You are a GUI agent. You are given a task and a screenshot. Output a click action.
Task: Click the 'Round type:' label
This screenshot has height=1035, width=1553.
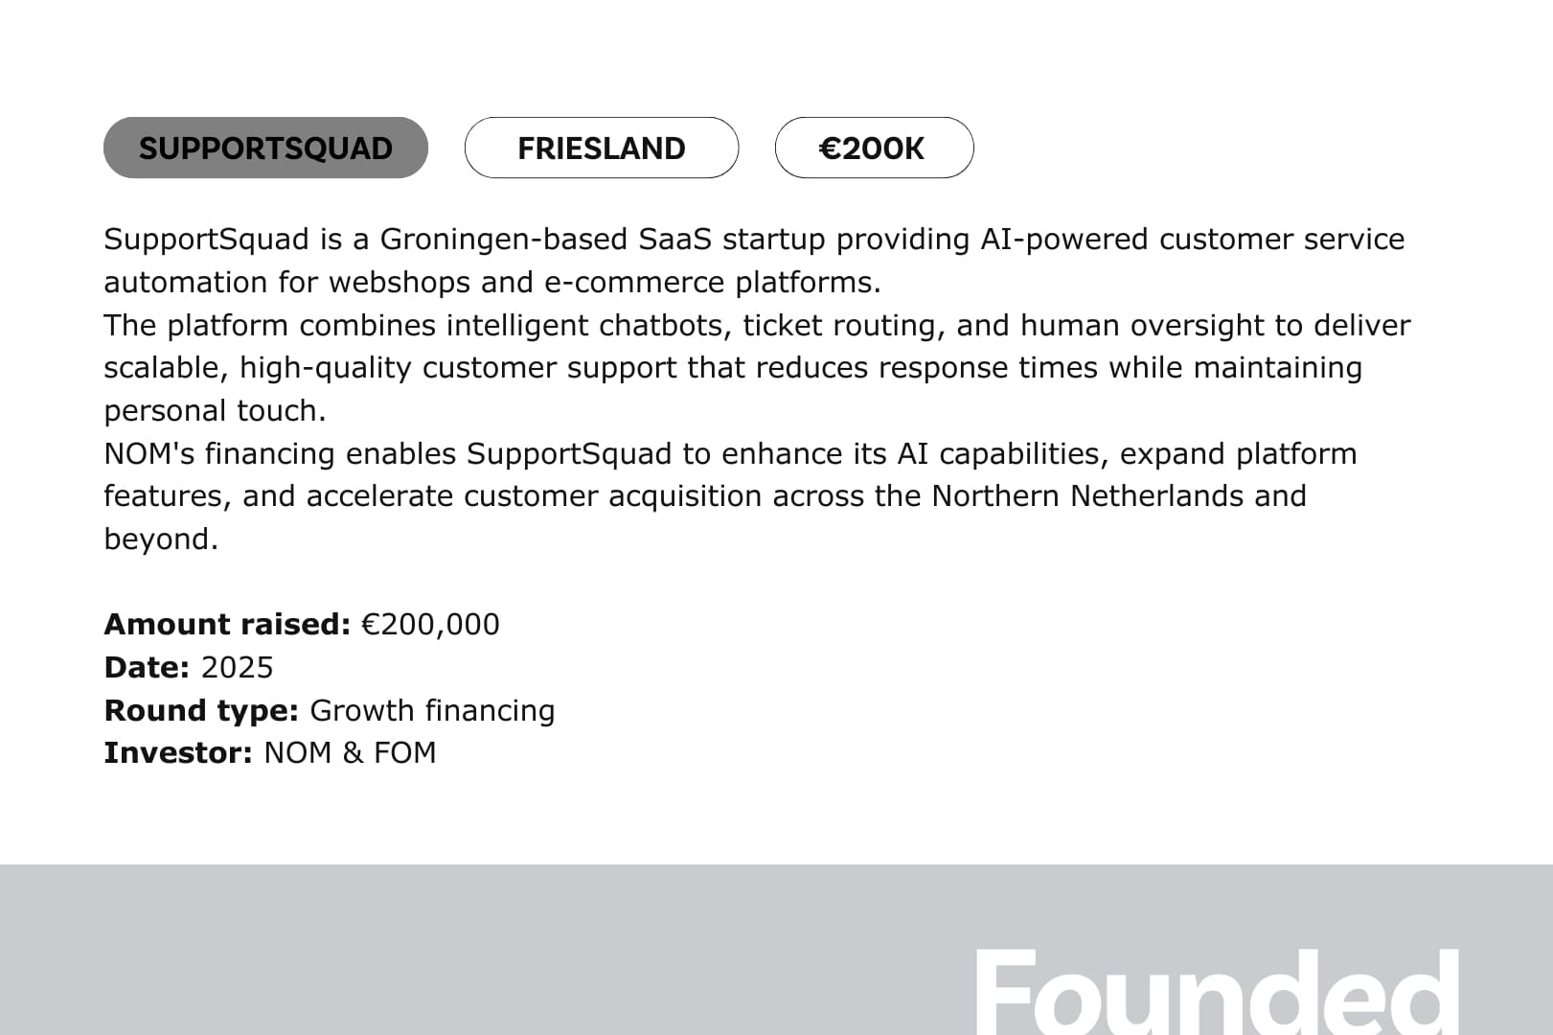tap(201, 710)
